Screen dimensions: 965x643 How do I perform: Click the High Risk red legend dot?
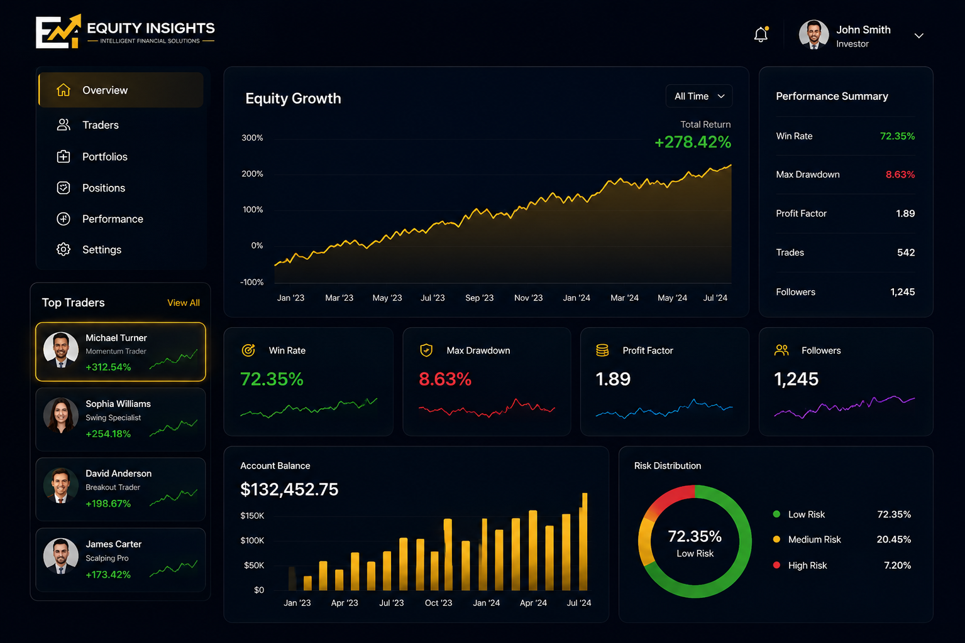click(776, 565)
